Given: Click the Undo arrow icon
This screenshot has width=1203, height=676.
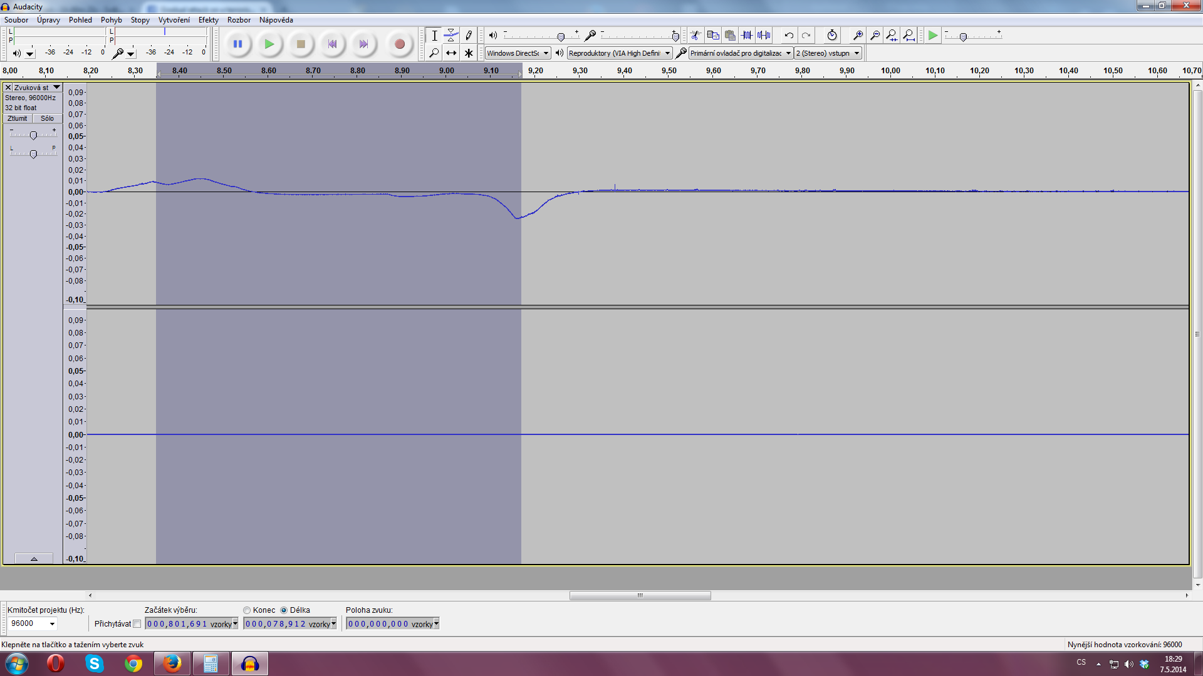Looking at the screenshot, I should pos(789,36).
